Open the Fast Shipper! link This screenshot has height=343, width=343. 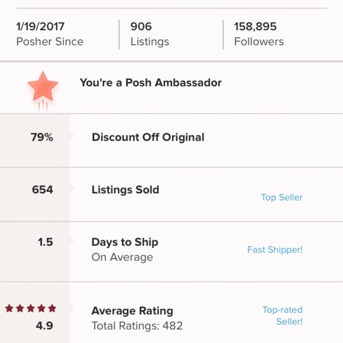tap(275, 250)
